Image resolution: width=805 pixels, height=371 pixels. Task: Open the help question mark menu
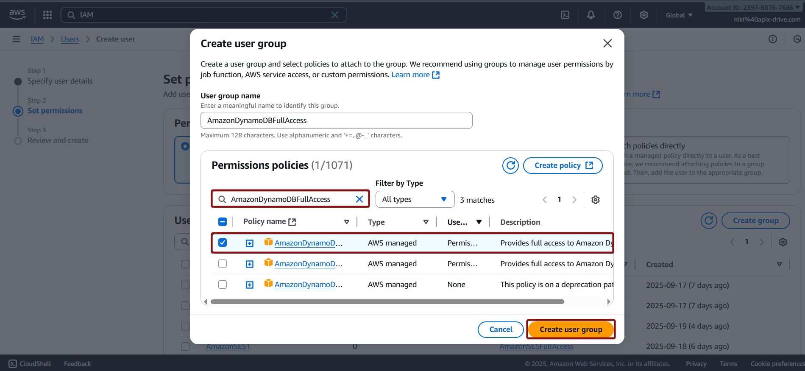pos(618,15)
